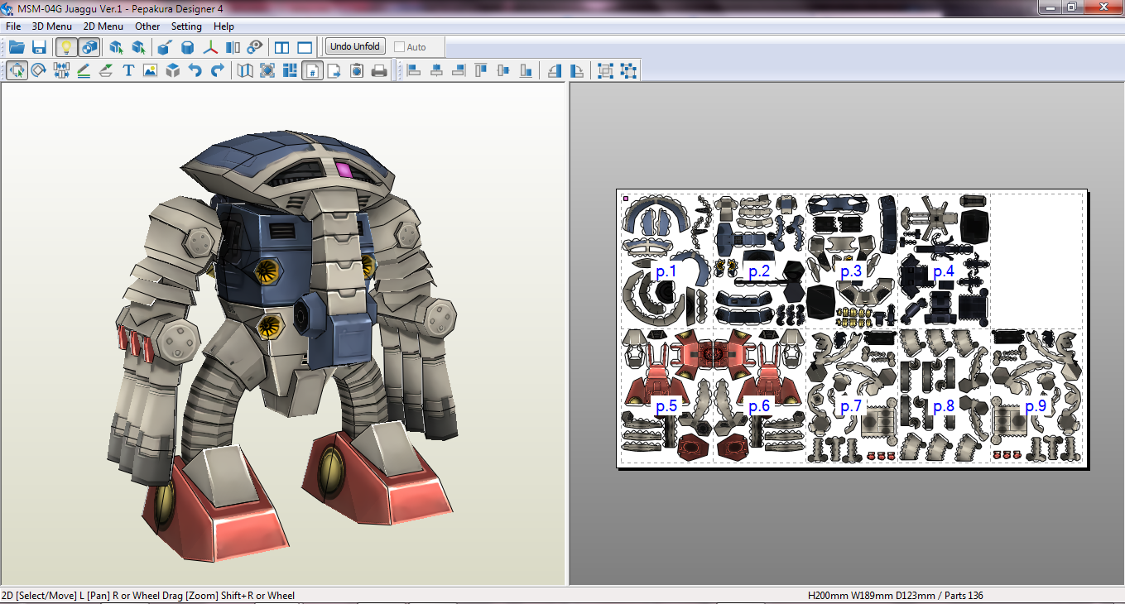Click the Undo Unfold button
Screen dimensions: 1125x604
pyautogui.click(x=354, y=46)
